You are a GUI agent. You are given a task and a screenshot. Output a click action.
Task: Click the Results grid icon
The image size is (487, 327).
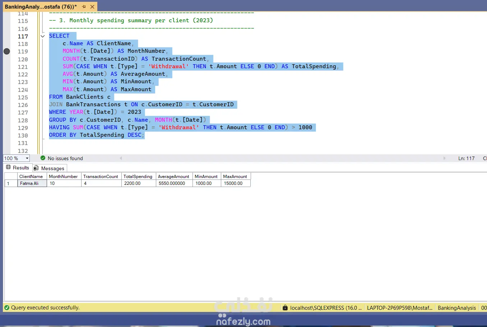pyautogui.click(x=8, y=167)
